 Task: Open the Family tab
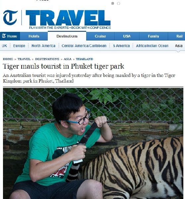tap(154, 36)
